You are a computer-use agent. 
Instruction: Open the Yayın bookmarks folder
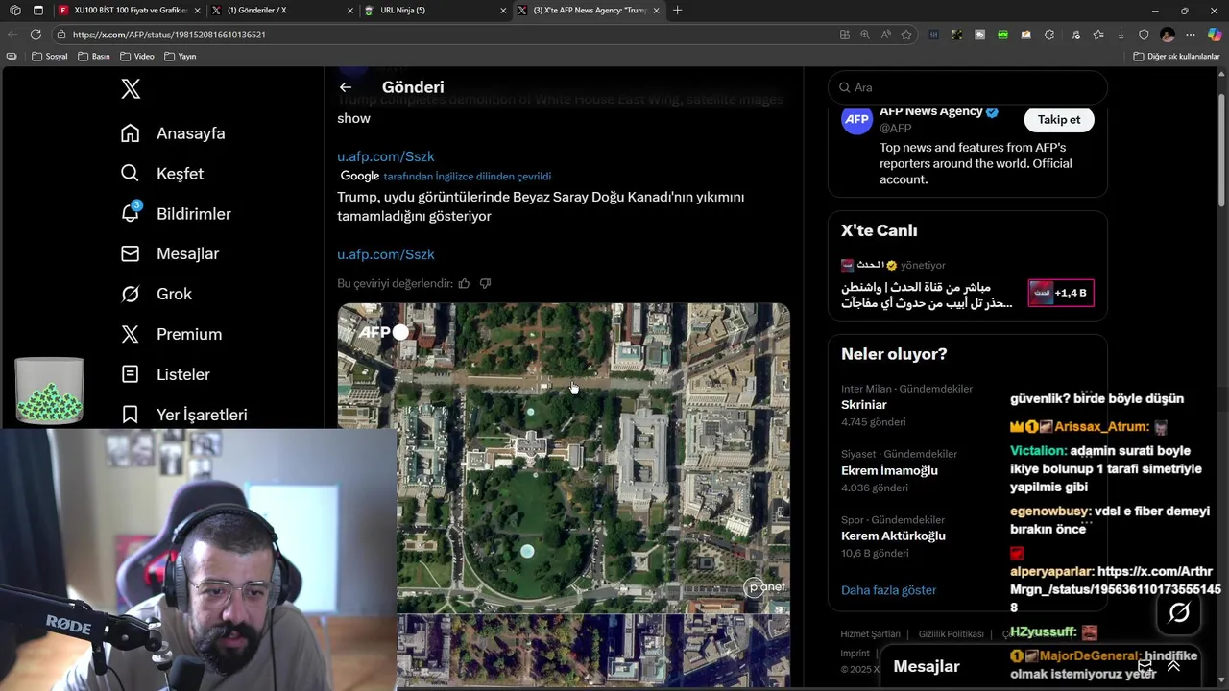[x=181, y=57]
